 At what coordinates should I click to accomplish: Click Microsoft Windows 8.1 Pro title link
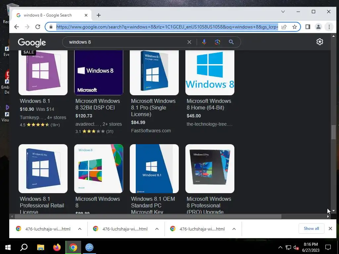click(x=153, y=107)
